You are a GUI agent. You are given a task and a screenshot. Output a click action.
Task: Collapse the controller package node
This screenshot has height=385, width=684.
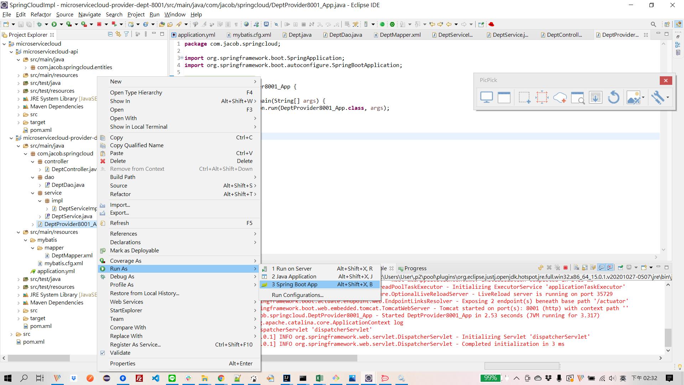(x=33, y=161)
